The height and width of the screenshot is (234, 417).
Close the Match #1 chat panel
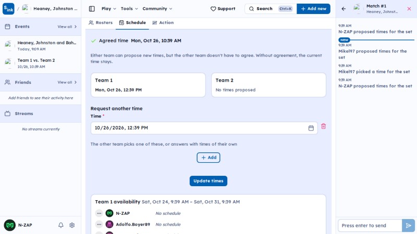point(409,9)
